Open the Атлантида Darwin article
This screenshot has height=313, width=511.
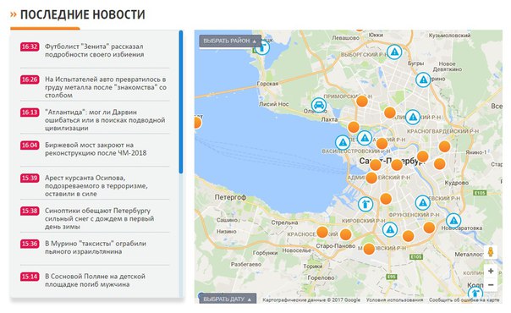[x=105, y=120]
